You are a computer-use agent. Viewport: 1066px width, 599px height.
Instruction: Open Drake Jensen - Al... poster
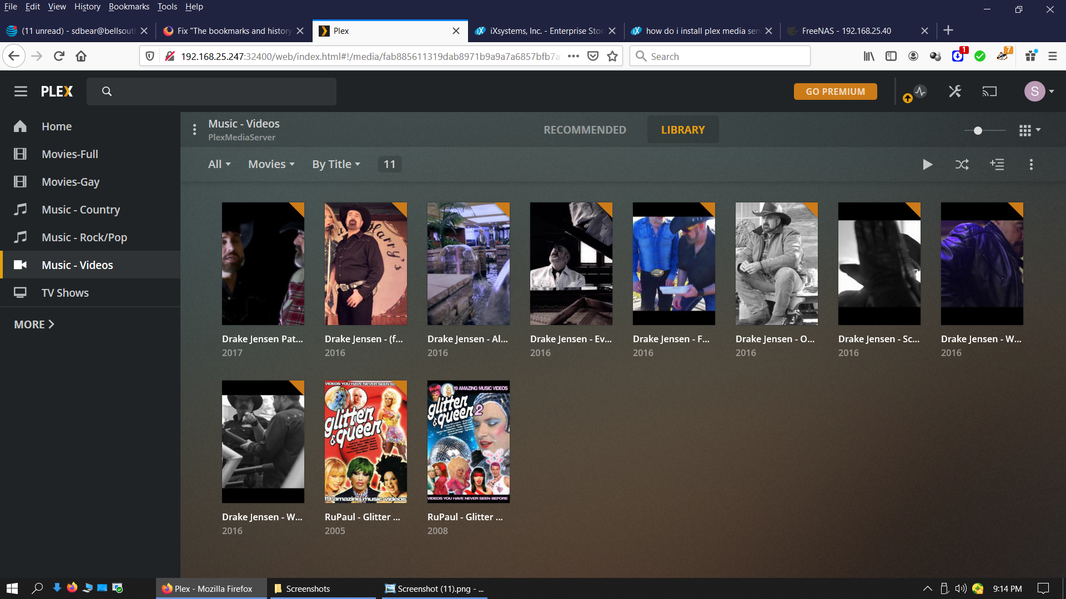point(469,263)
